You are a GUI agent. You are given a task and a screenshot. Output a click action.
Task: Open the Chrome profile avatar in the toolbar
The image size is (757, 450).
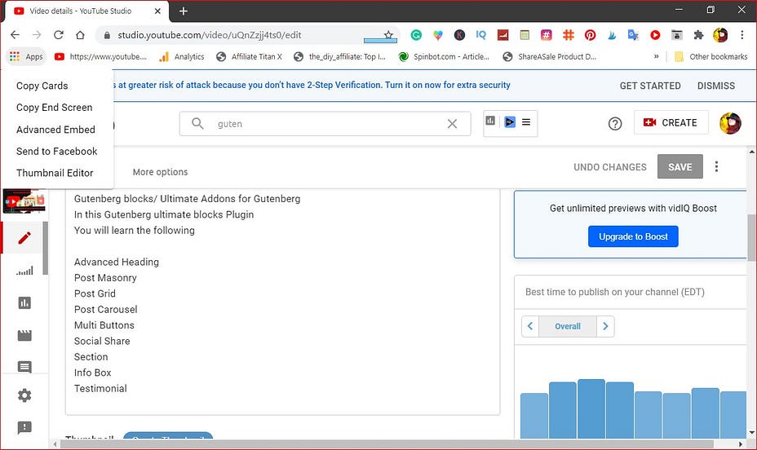(720, 35)
